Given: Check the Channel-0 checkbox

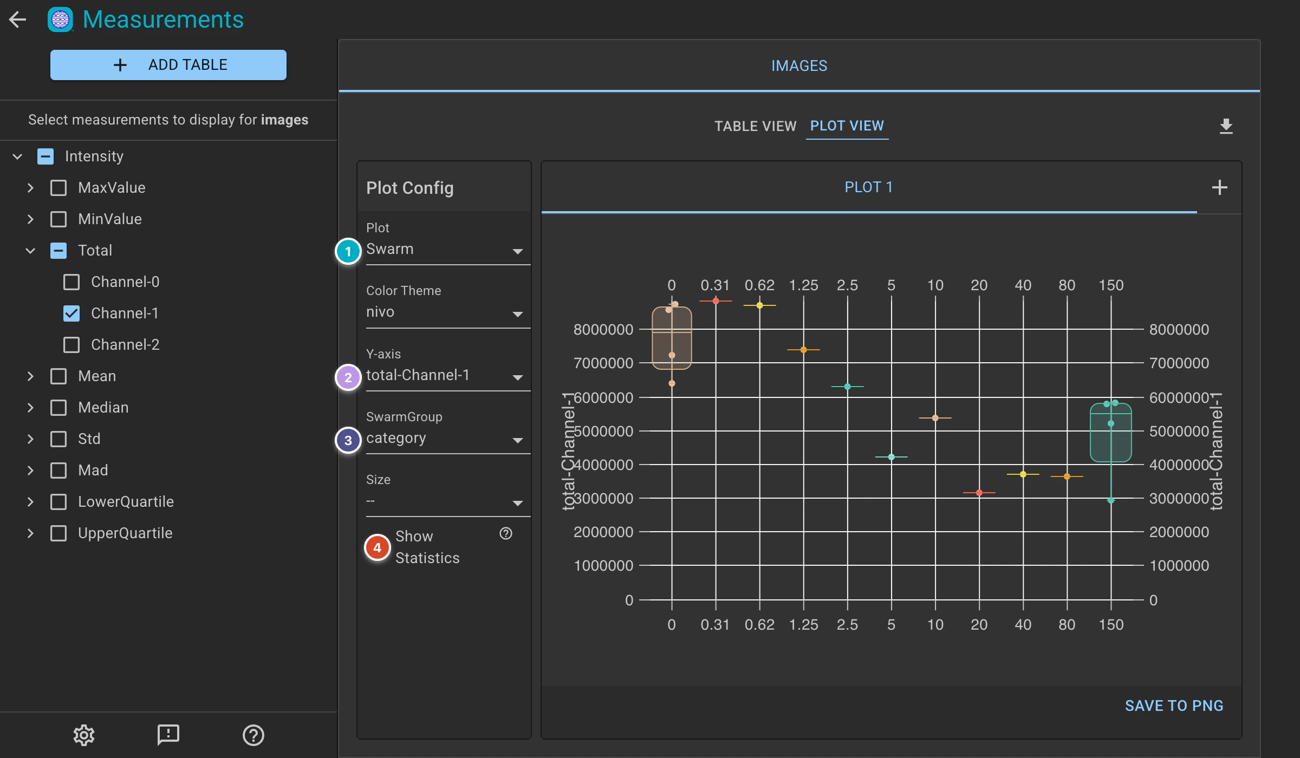Looking at the screenshot, I should [x=71, y=282].
